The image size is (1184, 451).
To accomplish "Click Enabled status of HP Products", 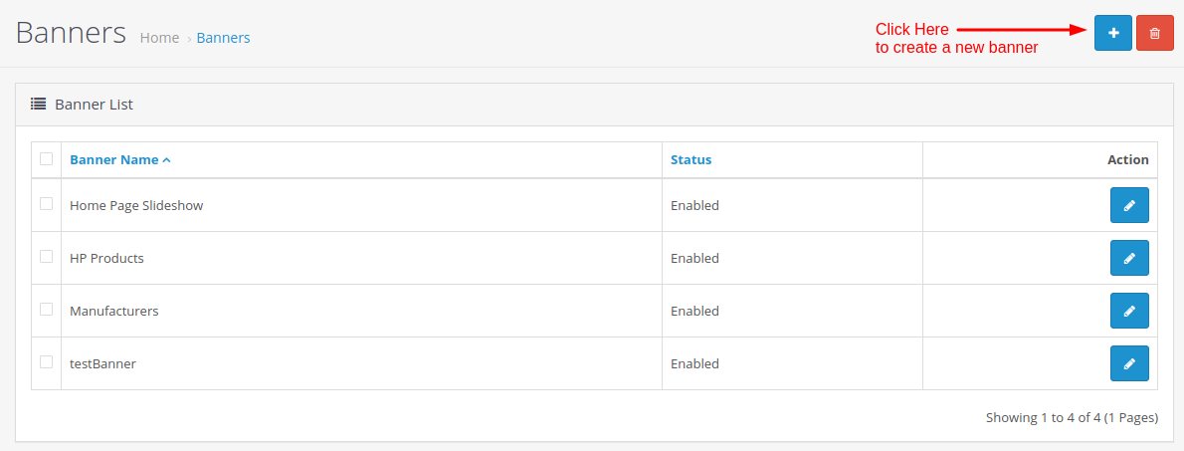I will pyautogui.click(x=694, y=259).
